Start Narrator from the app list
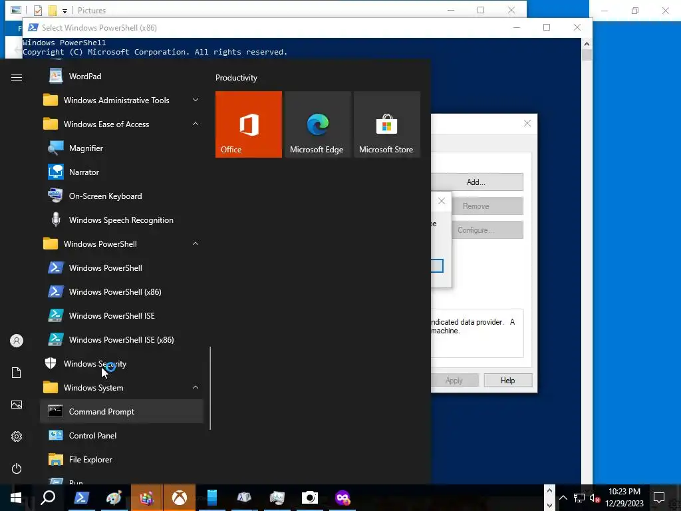The height and width of the screenshot is (511, 681). click(x=122, y=172)
